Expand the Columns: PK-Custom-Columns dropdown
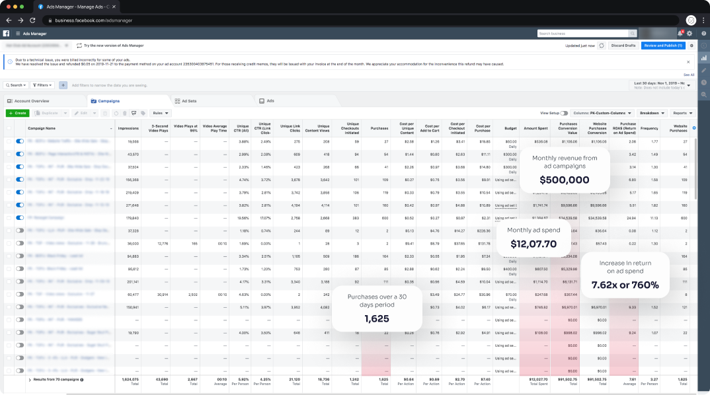Image resolution: width=710 pixels, height=395 pixels. (x=603, y=113)
